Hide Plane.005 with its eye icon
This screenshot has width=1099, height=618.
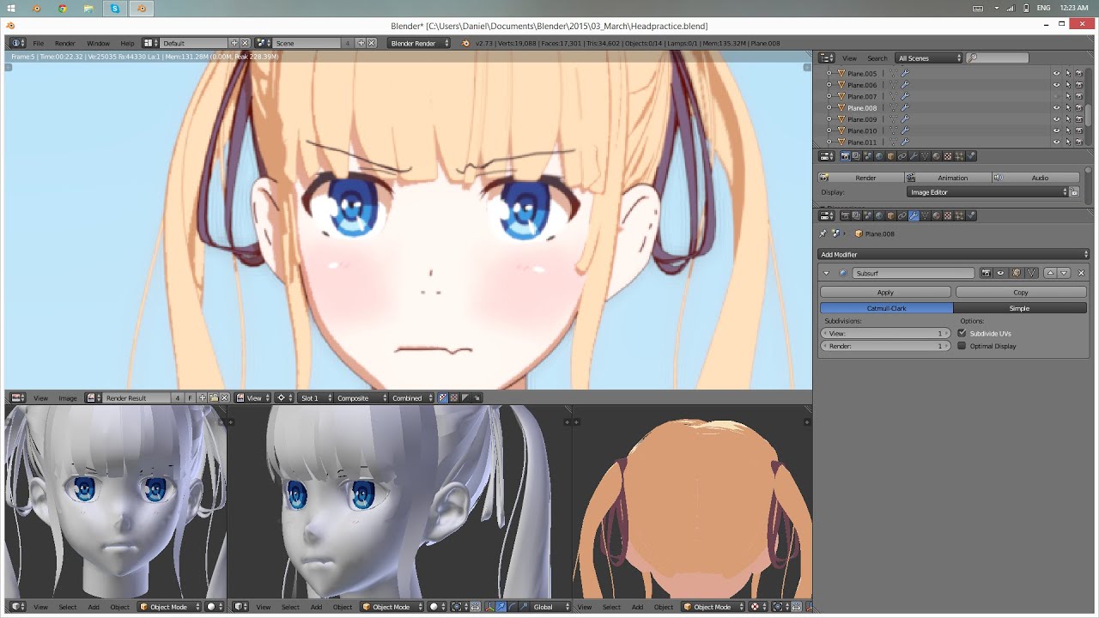[x=1056, y=74]
